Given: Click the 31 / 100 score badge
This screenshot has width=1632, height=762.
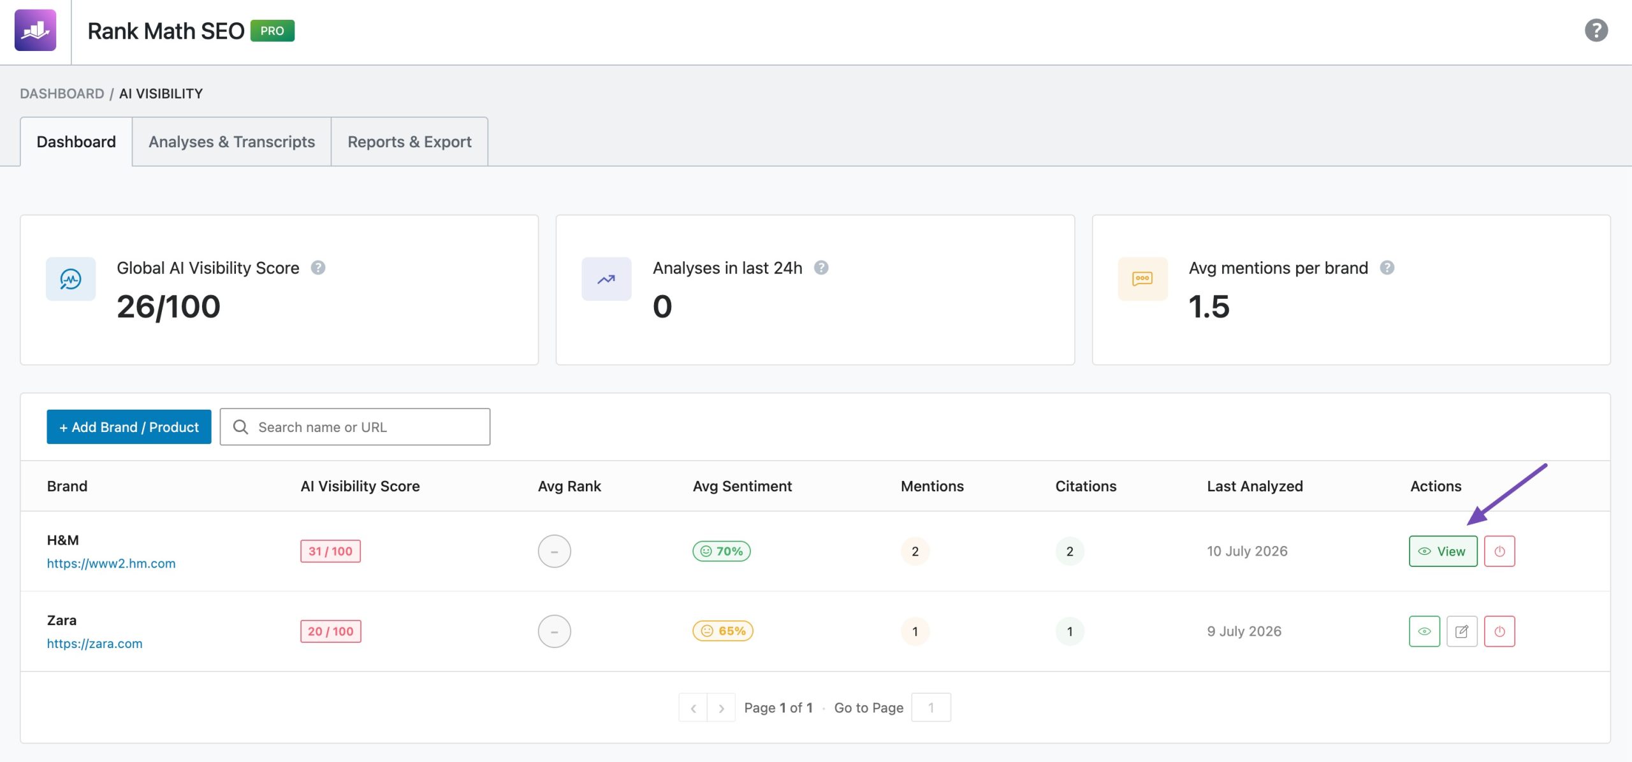Looking at the screenshot, I should [x=330, y=551].
